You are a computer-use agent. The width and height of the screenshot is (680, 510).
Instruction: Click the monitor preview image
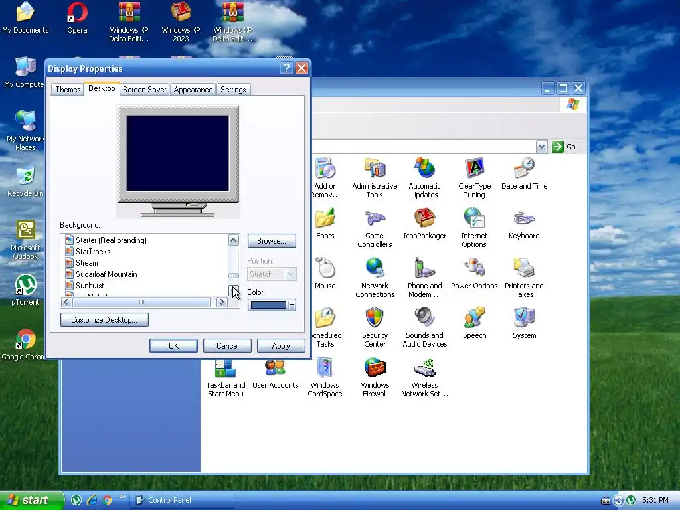[178, 161]
